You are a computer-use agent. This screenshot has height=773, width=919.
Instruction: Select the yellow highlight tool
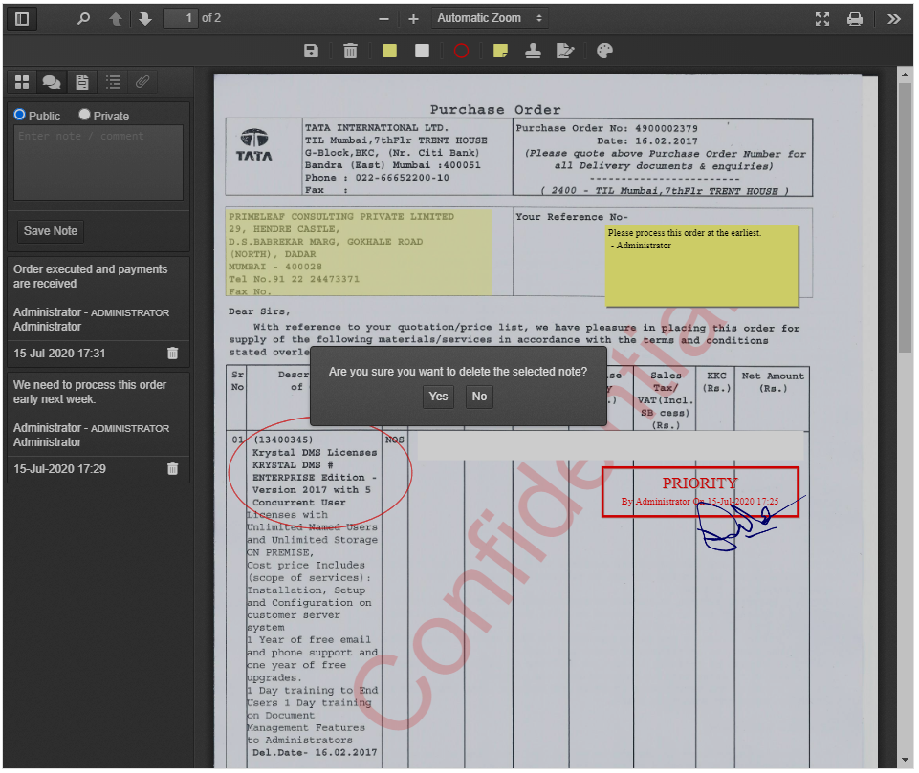coord(389,51)
